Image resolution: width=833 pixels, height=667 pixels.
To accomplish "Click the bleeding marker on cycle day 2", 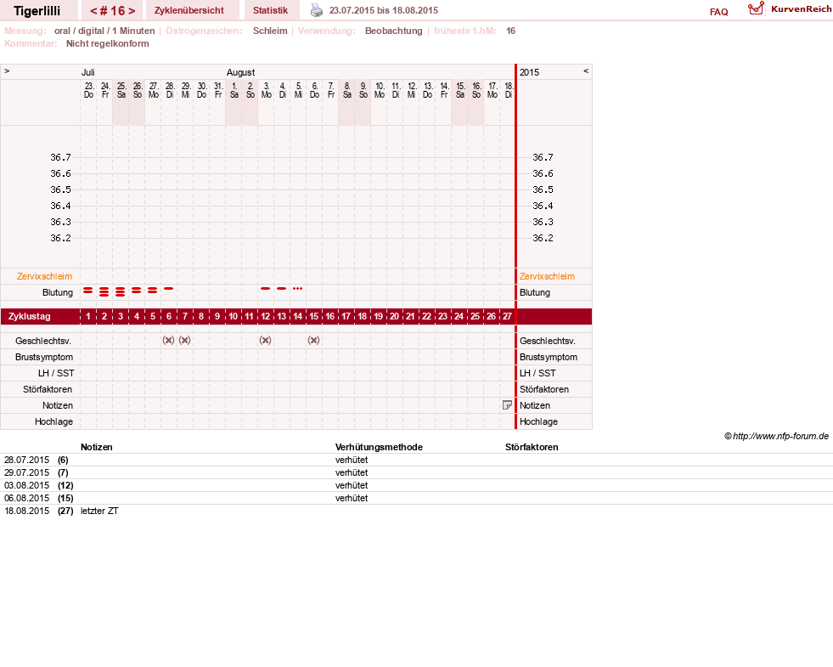I will (104, 291).
